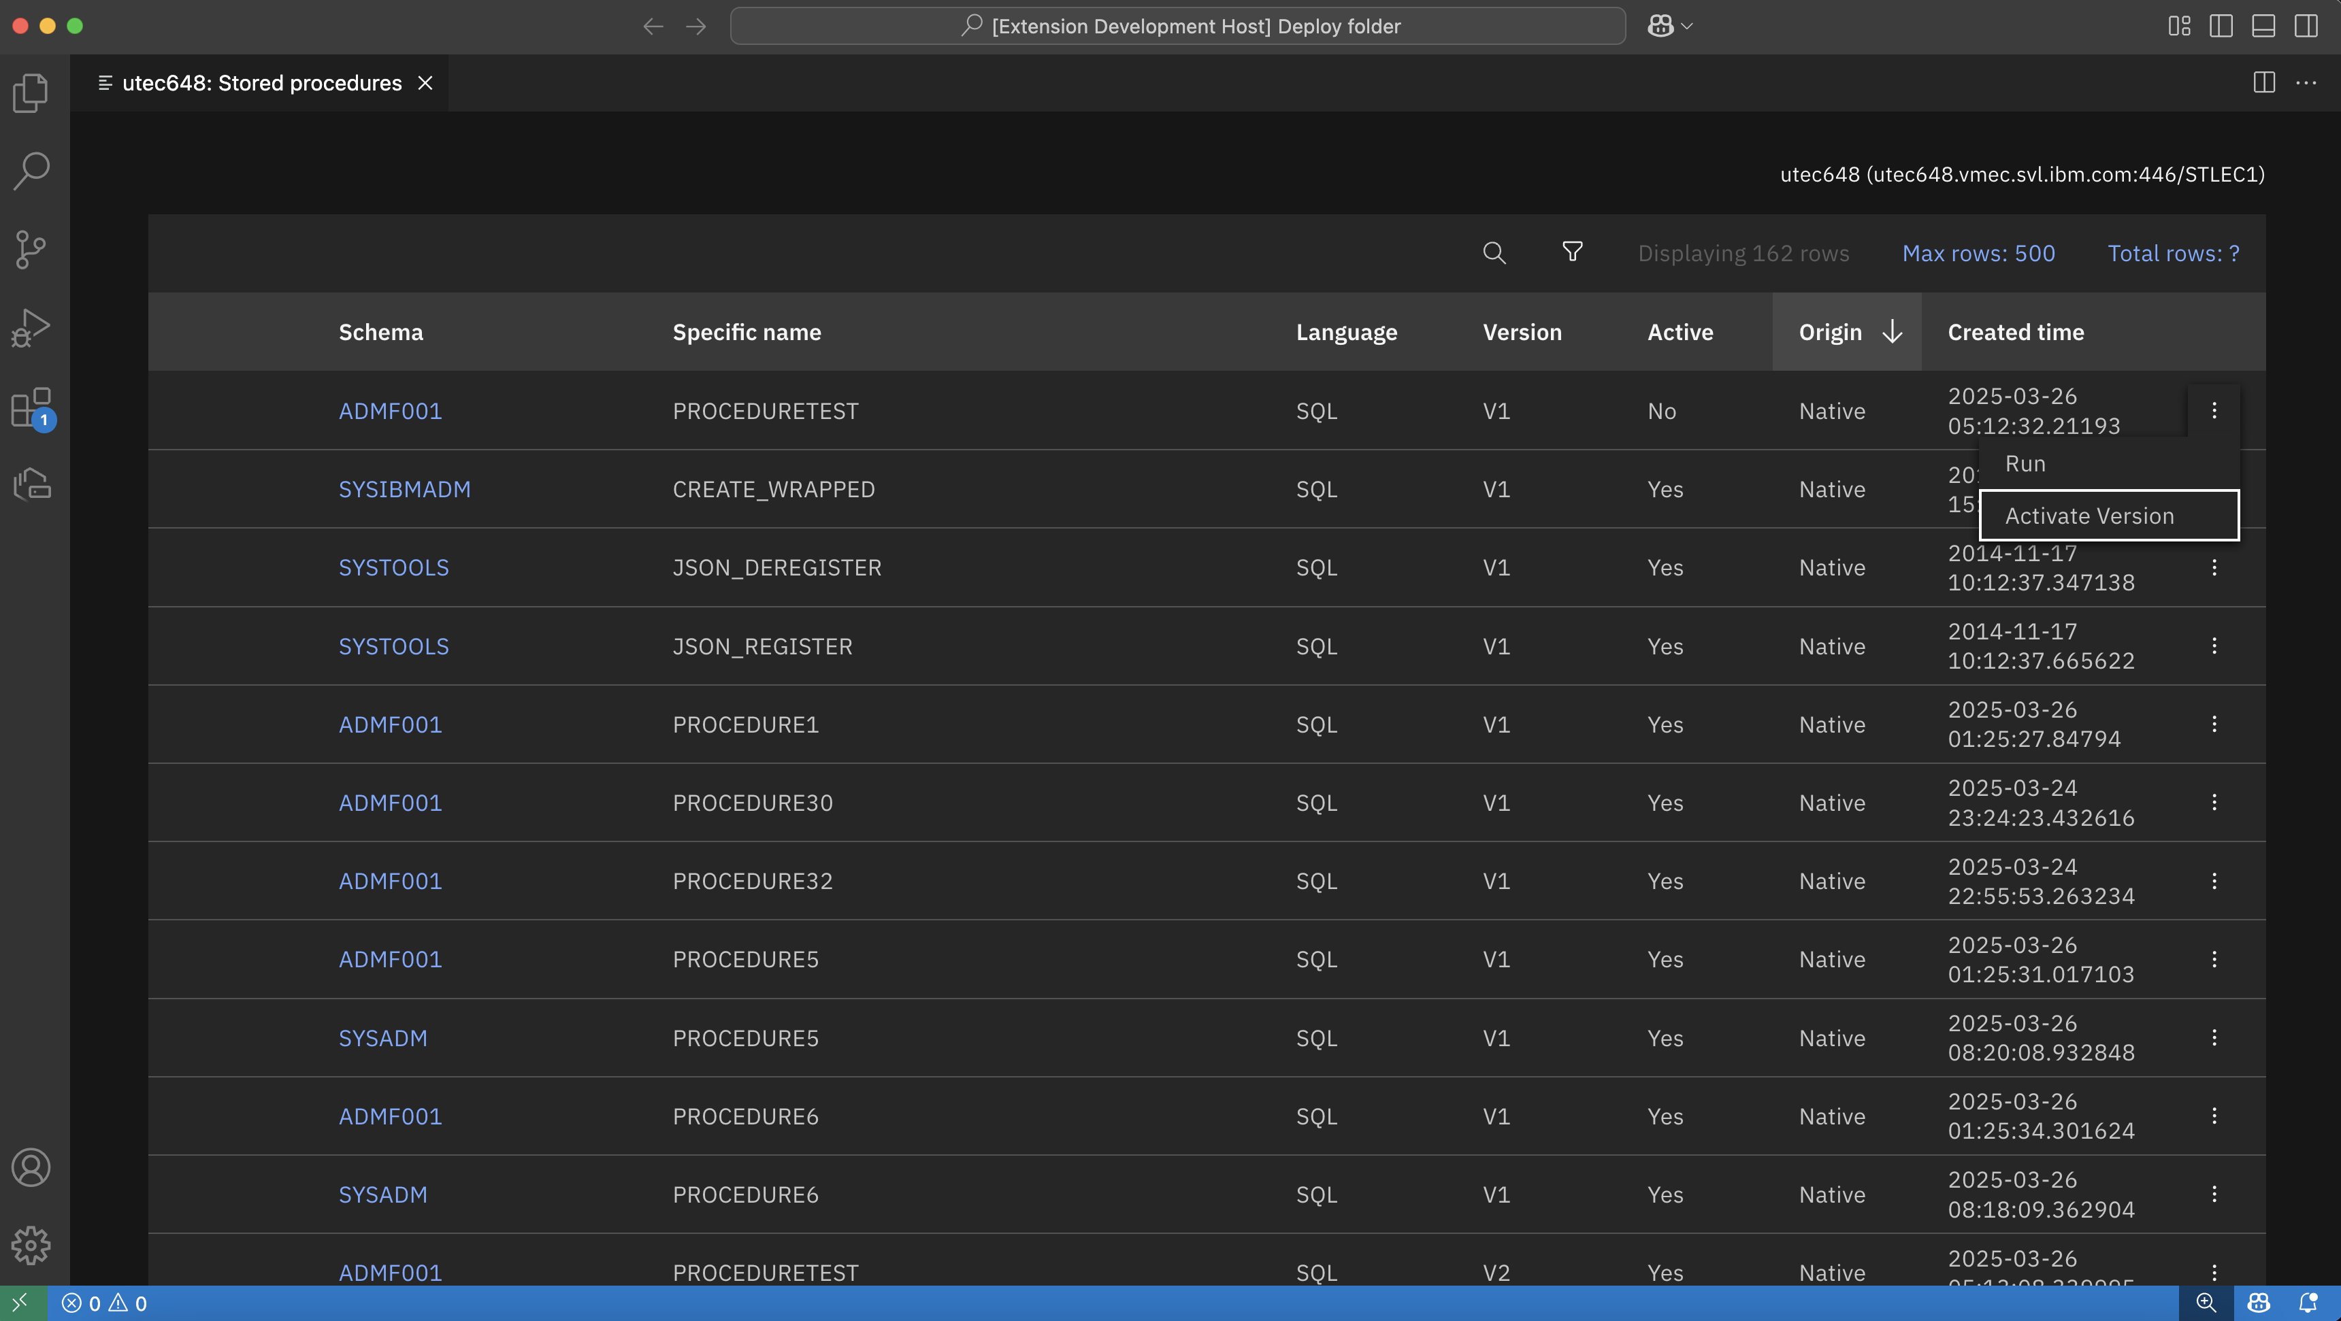Viewport: 2341px width, 1321px height.
Task: Choose Run from the row menu
Action: [x=2025, y=463]
